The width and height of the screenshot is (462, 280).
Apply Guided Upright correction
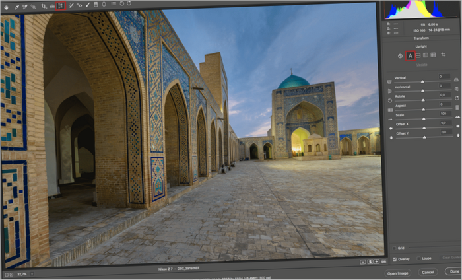point(443,55)
